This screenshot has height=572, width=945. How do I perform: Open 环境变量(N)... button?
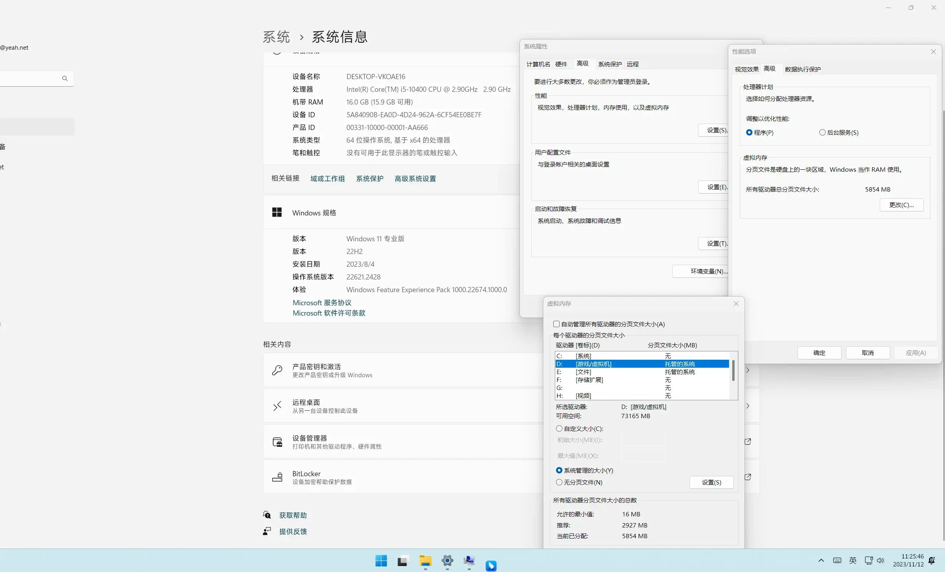coord(700,271)
